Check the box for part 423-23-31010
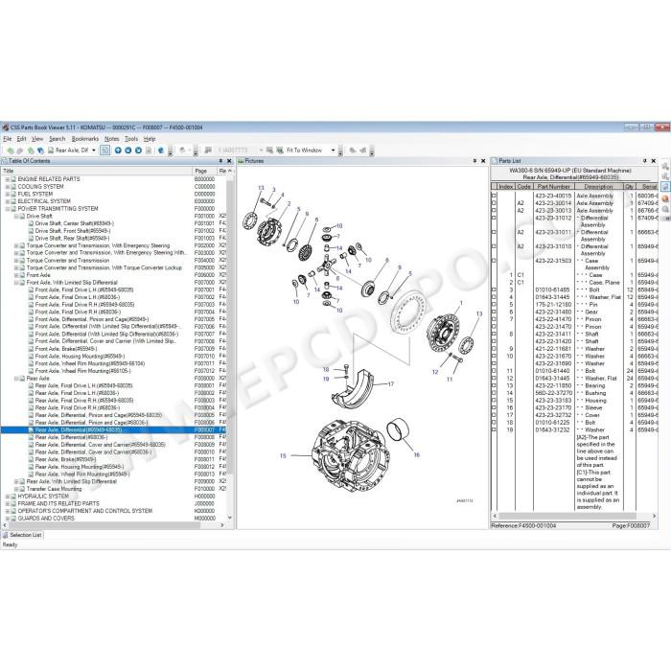This screenshot has width=671, height=671. coord(494,246)
